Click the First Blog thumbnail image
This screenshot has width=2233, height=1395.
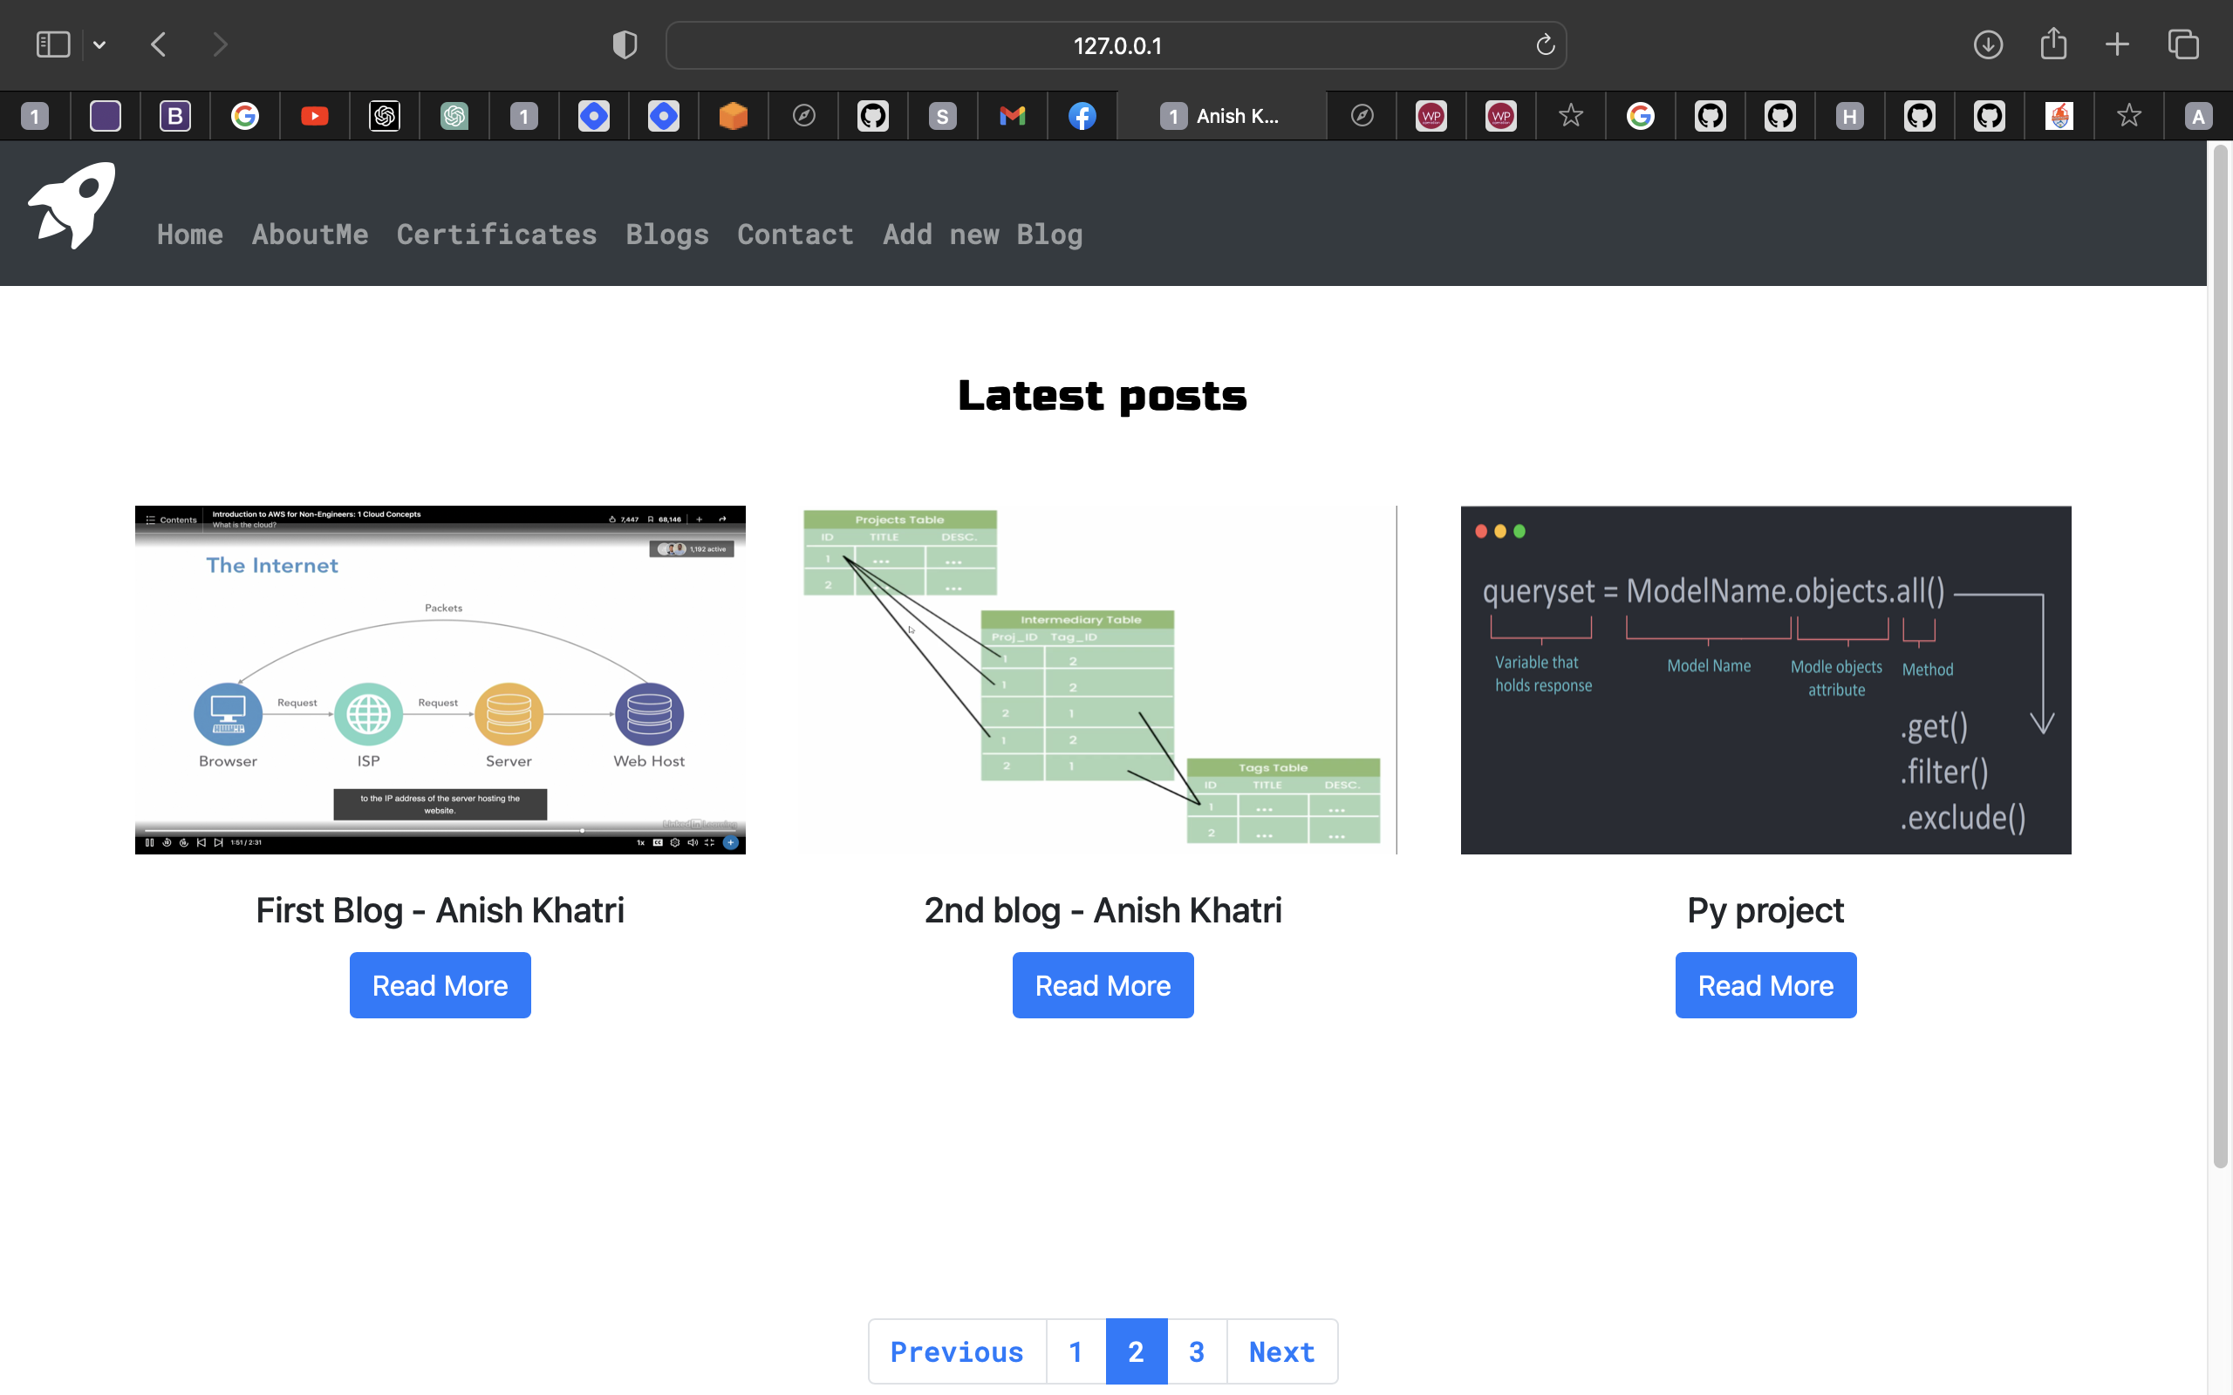click(x=440, y=679)
